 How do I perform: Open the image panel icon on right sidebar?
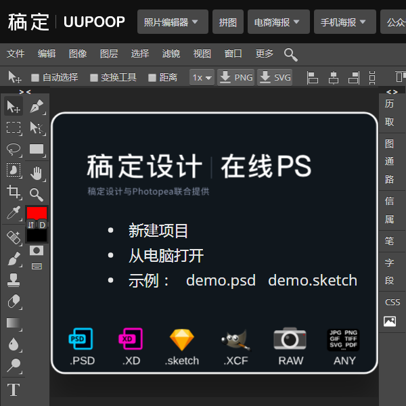click(x=390, y=321)
